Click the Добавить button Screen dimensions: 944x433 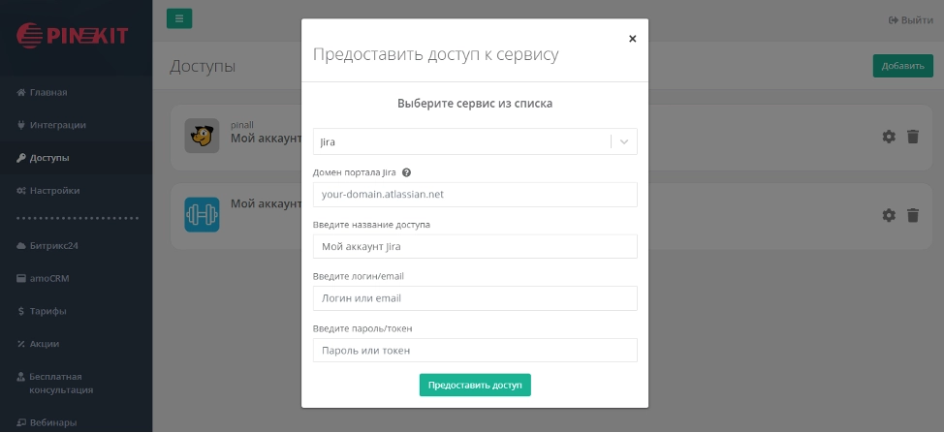(902, 66)
